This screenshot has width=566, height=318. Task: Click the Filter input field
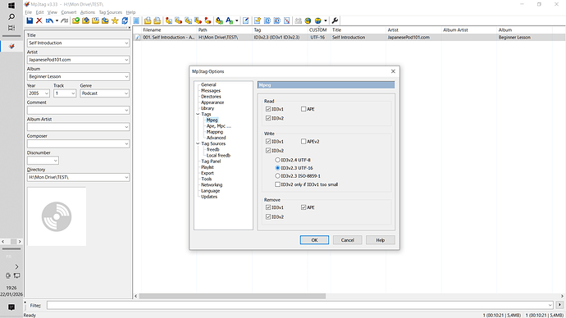click(x=299, y=306)
